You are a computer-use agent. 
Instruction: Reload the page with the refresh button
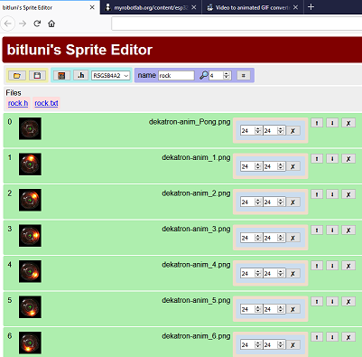37,23
